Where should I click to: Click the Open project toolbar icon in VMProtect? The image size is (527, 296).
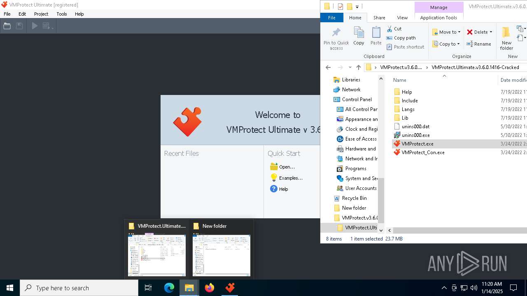pyautogui.click(x=7, y=26)
